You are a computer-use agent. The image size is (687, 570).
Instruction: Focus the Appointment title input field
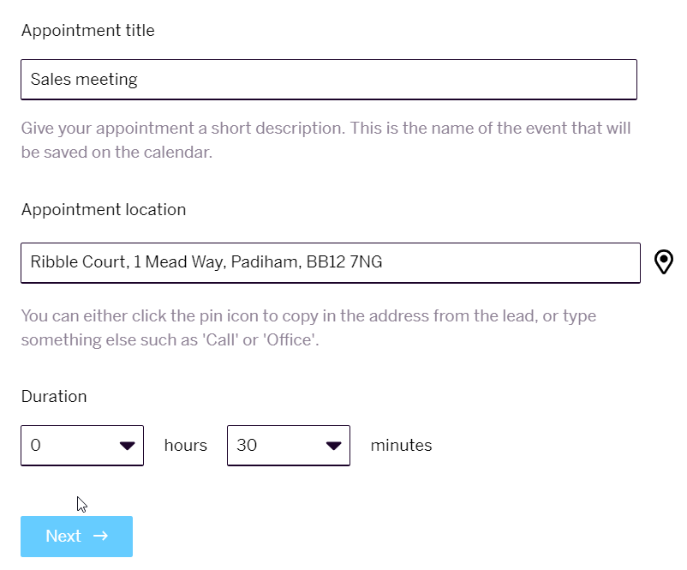(x=329, y=80)
